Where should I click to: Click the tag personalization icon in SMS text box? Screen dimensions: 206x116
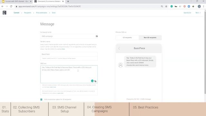(x=95, y=81)
